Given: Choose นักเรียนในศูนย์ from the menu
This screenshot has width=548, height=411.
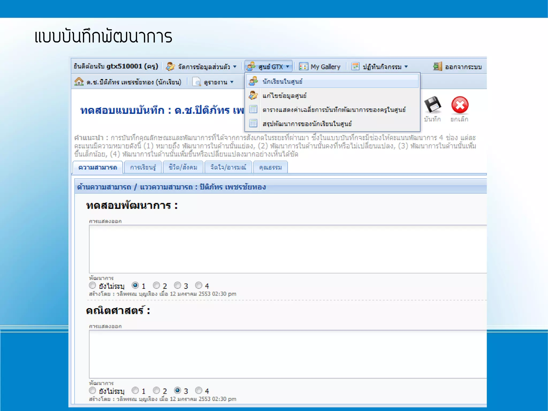Looking at the screenshot, I should [282, 81].
